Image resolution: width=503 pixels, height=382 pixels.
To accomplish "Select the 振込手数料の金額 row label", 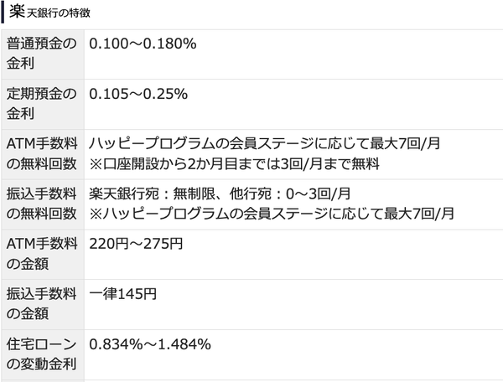I will click(41, 305).
